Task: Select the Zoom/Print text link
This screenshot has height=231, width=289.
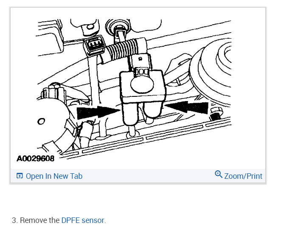Action: click(243, 176)
